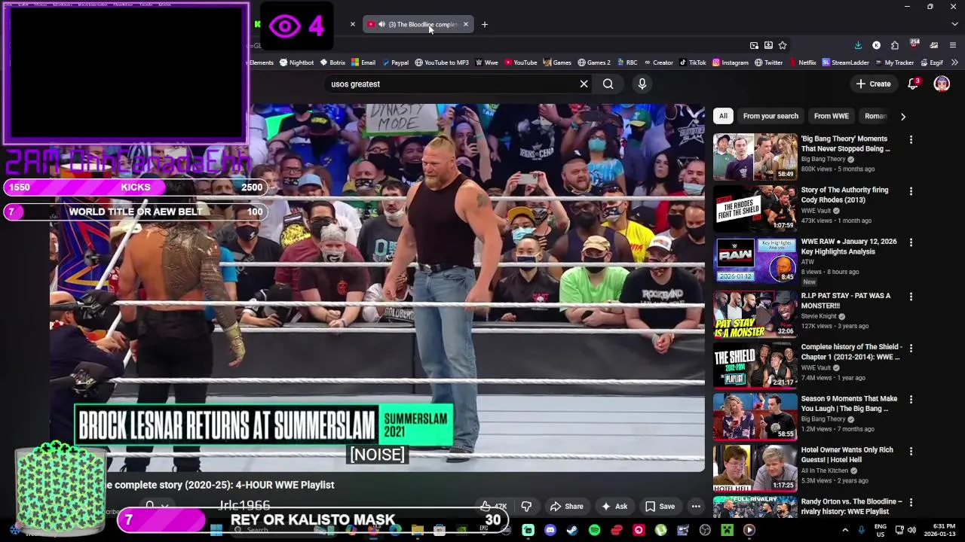
Task: Open options for Complete history of The Shield
Action: tap(911, 349)
